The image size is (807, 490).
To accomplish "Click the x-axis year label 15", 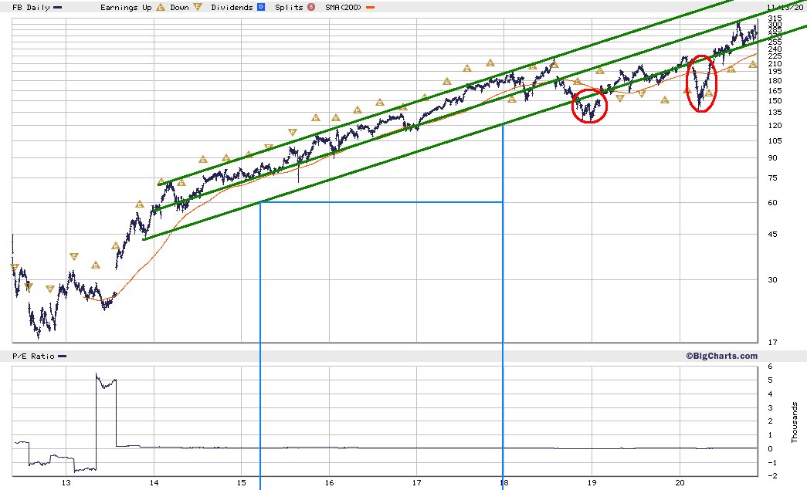I will coord(242,482).
